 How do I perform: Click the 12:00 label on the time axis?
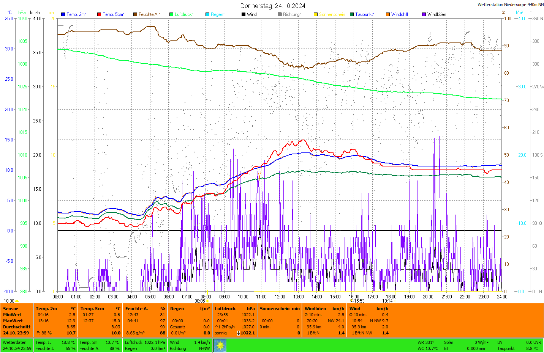coord(280,297)
